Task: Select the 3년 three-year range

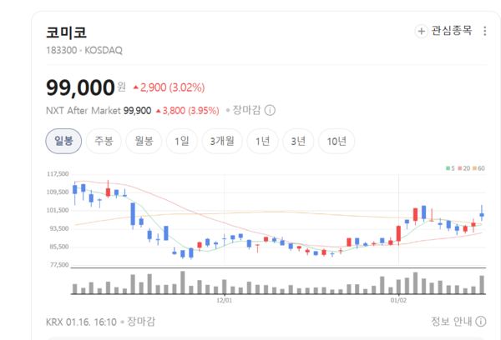Action: 298,141
